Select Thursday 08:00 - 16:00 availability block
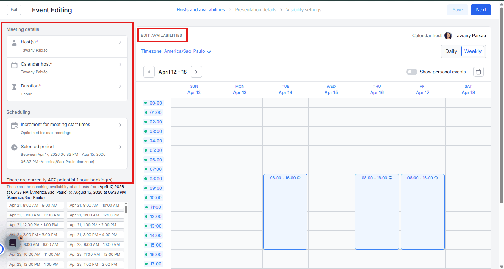Image resolution: width=504 pixels, height=269 pixels. click(x=377, y=214)
